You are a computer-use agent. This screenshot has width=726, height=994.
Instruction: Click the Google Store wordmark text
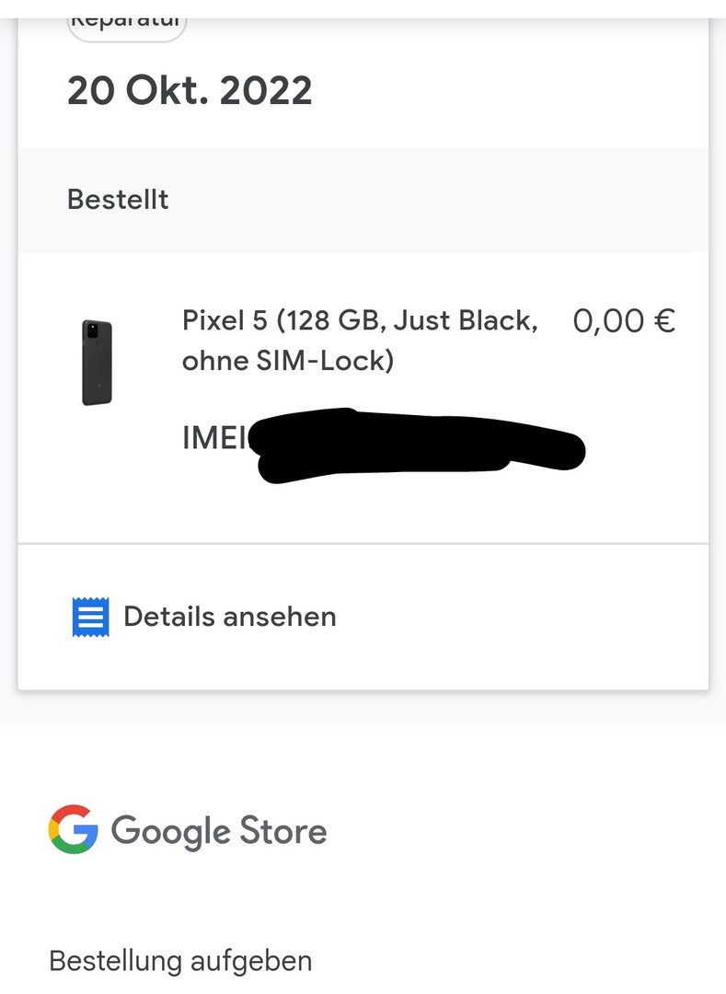point(219,831)
